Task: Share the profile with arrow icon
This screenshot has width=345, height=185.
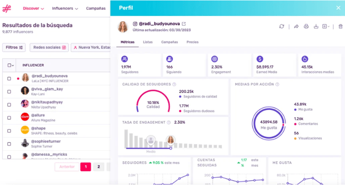Action: tap(296, 27)
